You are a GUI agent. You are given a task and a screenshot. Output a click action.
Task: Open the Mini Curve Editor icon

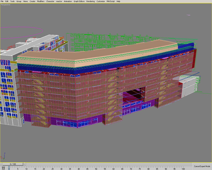tap(3, 168)
